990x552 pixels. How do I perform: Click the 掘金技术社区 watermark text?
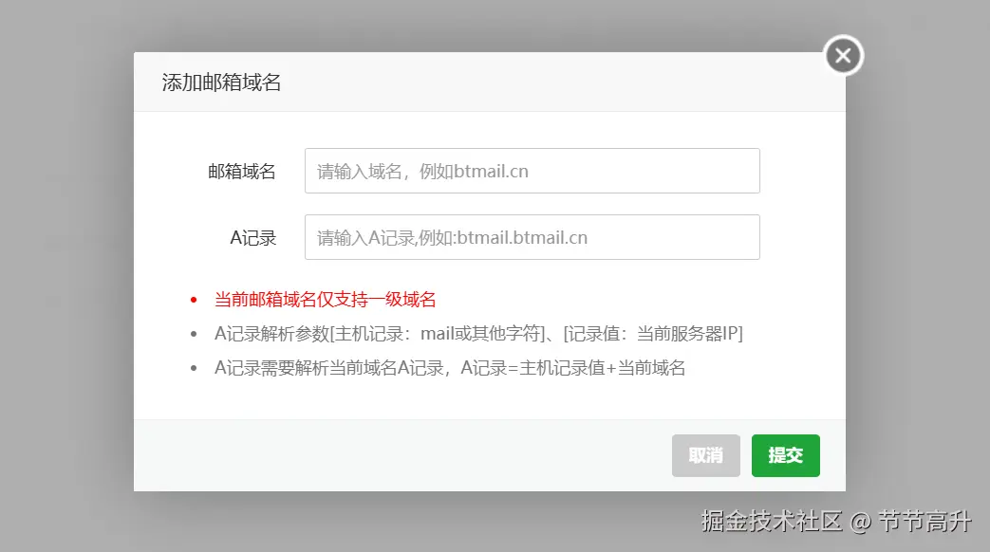tap(772, 521)
